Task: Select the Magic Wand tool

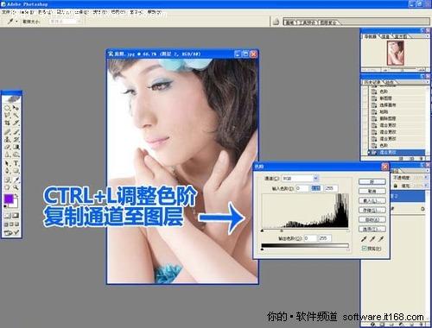Action: [x=16, y=115]
